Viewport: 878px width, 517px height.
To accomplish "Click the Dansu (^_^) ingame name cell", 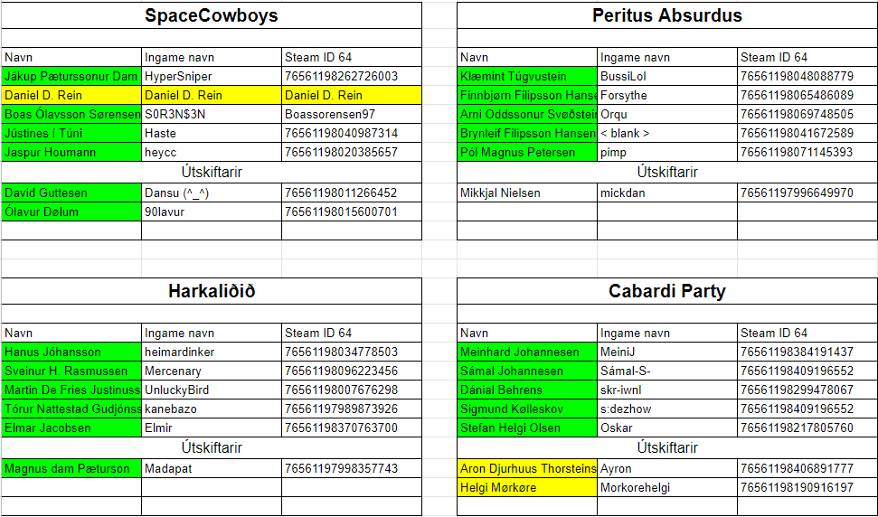I will [212, 193].
